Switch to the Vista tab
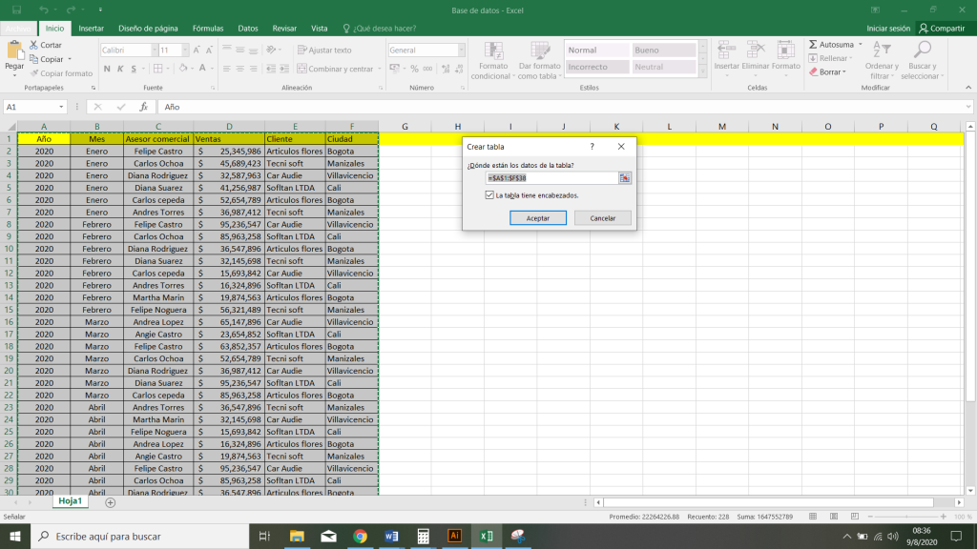 point(319,29)
